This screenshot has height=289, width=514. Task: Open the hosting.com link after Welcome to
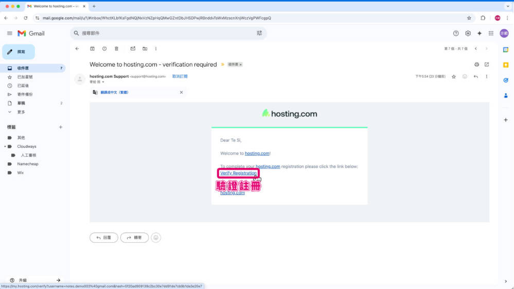pyautogui.click(x=257, y=153)
